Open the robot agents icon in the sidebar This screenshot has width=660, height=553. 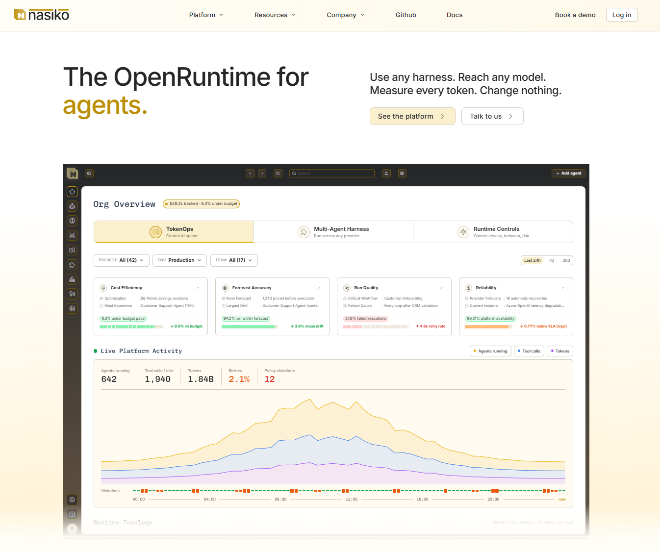click(x=72, y=206)
